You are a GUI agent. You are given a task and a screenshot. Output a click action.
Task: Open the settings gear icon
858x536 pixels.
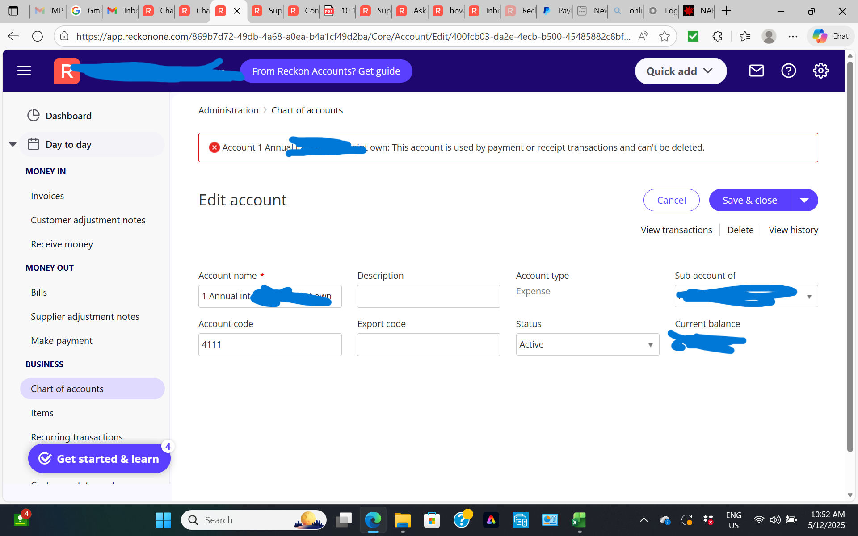click(x=820, y=71)
